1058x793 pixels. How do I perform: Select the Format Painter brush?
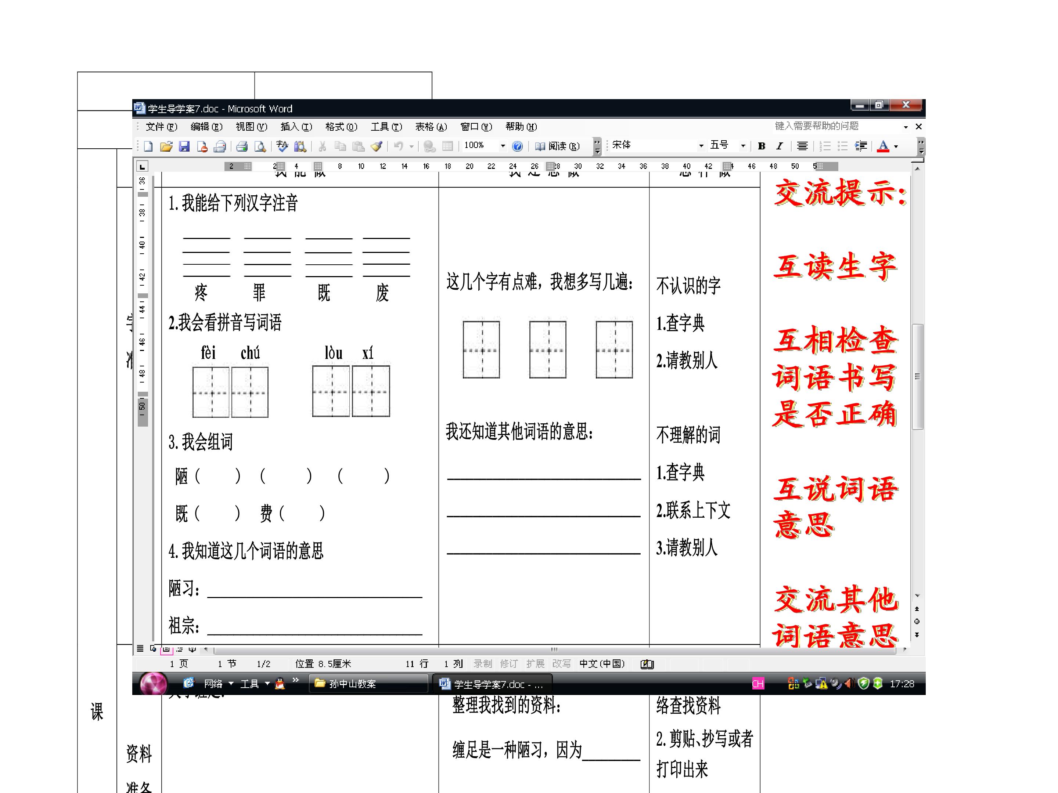pyautogui.click(x=377, y=146)
